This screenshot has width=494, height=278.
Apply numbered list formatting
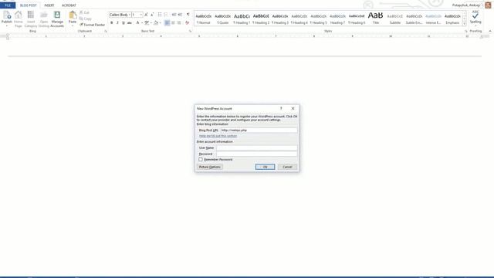coord(166,15)
